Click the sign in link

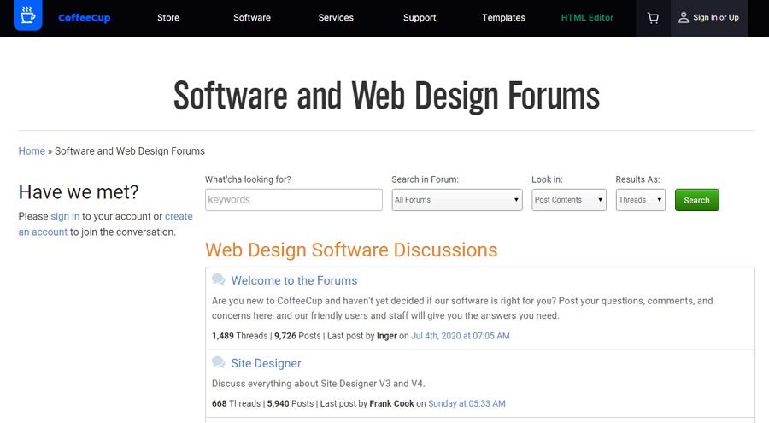pos(65,216)
